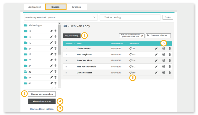
Task: Click class list scrollbar down arrow
Action: pos(59,87)
